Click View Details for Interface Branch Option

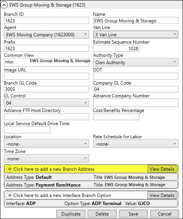pyautogui.click(x=162, y=195)
